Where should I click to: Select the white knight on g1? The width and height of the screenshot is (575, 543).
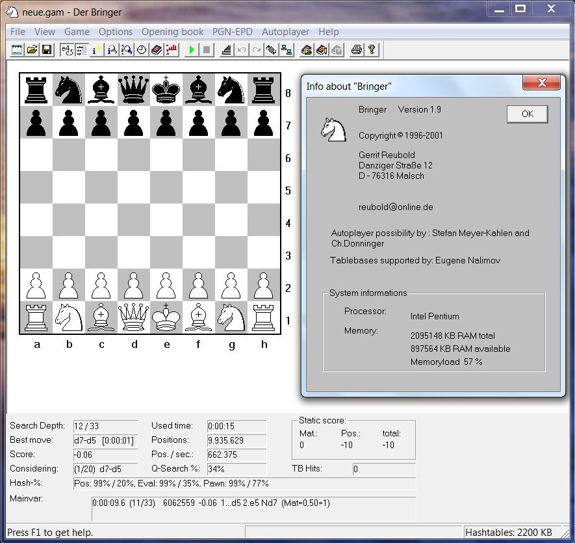(x=231, y=317)
